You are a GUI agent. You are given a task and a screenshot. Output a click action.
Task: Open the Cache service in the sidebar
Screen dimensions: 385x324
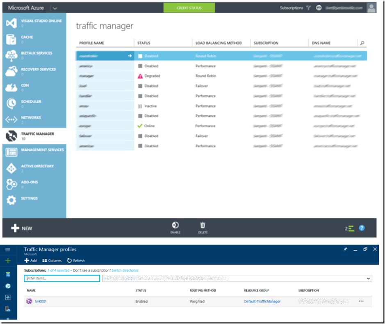34,39
